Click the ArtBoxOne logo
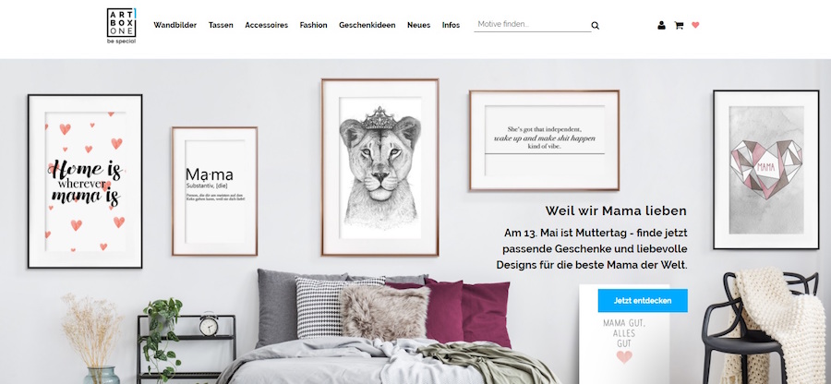This screenshot has width=831, height=384. coord(121,26)
